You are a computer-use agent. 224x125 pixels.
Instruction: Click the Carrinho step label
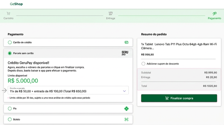(8, 18)
